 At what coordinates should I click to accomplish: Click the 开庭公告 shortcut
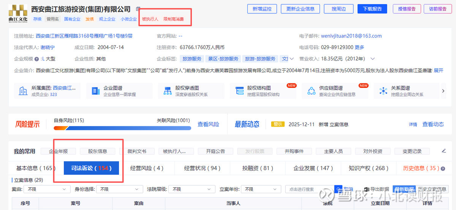[x=215, y=151]
